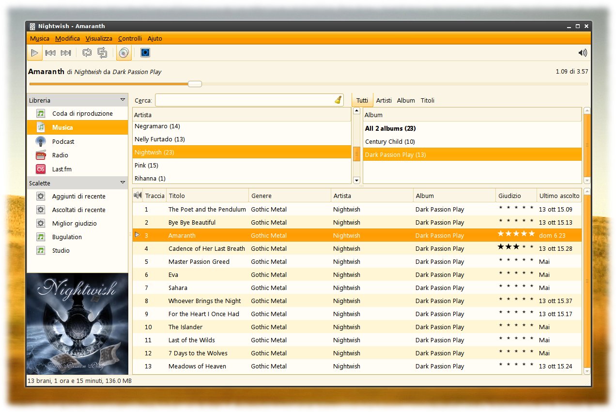Set rating stars for Amaranth row
Screen dimensions: 616x412
click(x=516, y=234)
